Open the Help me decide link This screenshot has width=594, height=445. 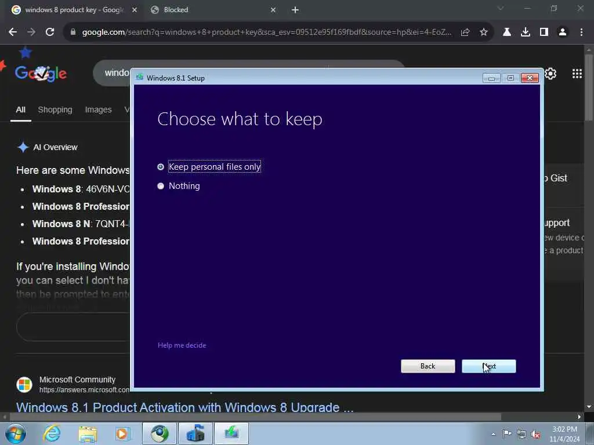click(x=182, y=345)
